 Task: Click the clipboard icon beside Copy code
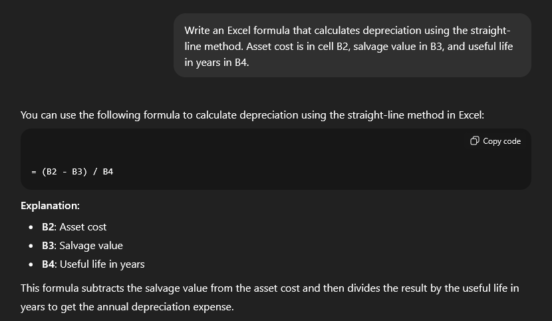pos(474,141)
